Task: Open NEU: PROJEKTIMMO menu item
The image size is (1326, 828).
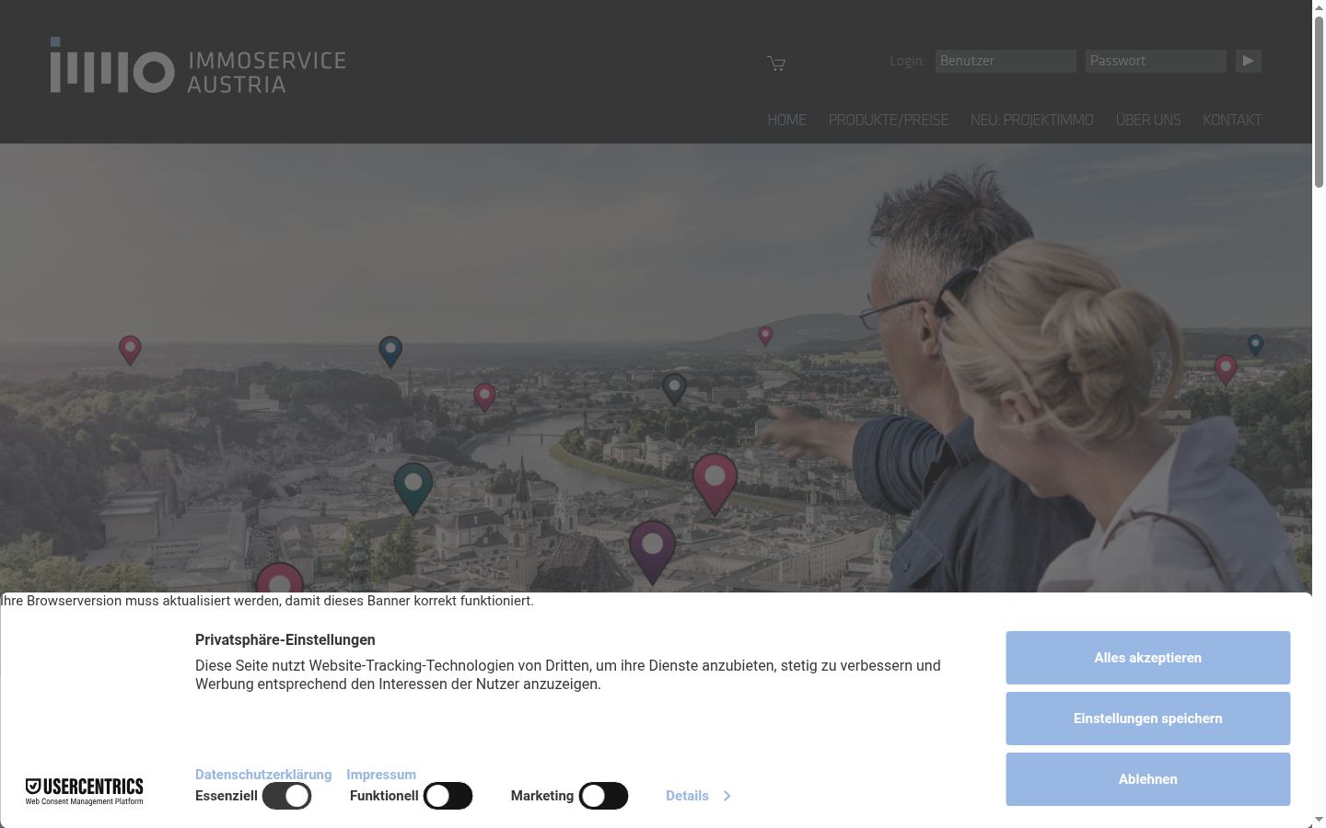Action: coord(1031,120)
